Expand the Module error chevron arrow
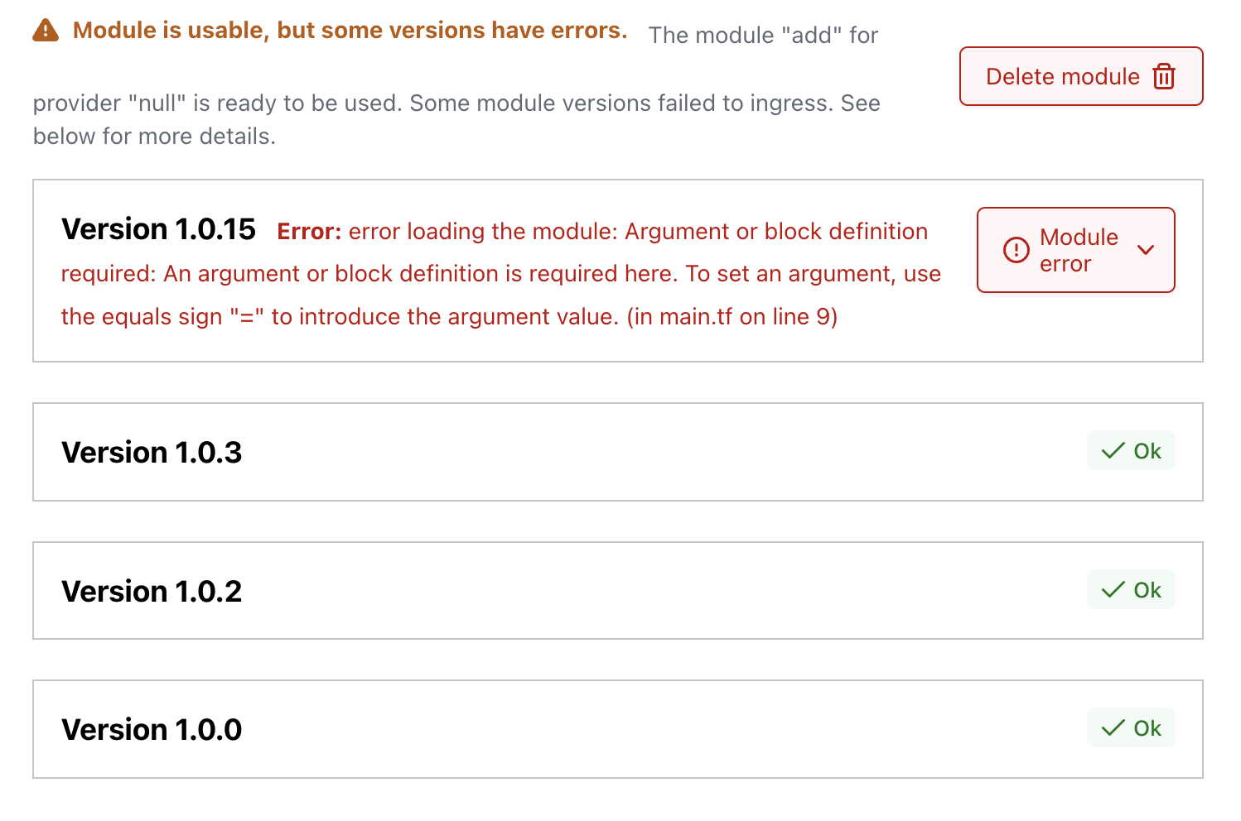This screenshot has height=821, width=1241. click(x=1146, y=250)
